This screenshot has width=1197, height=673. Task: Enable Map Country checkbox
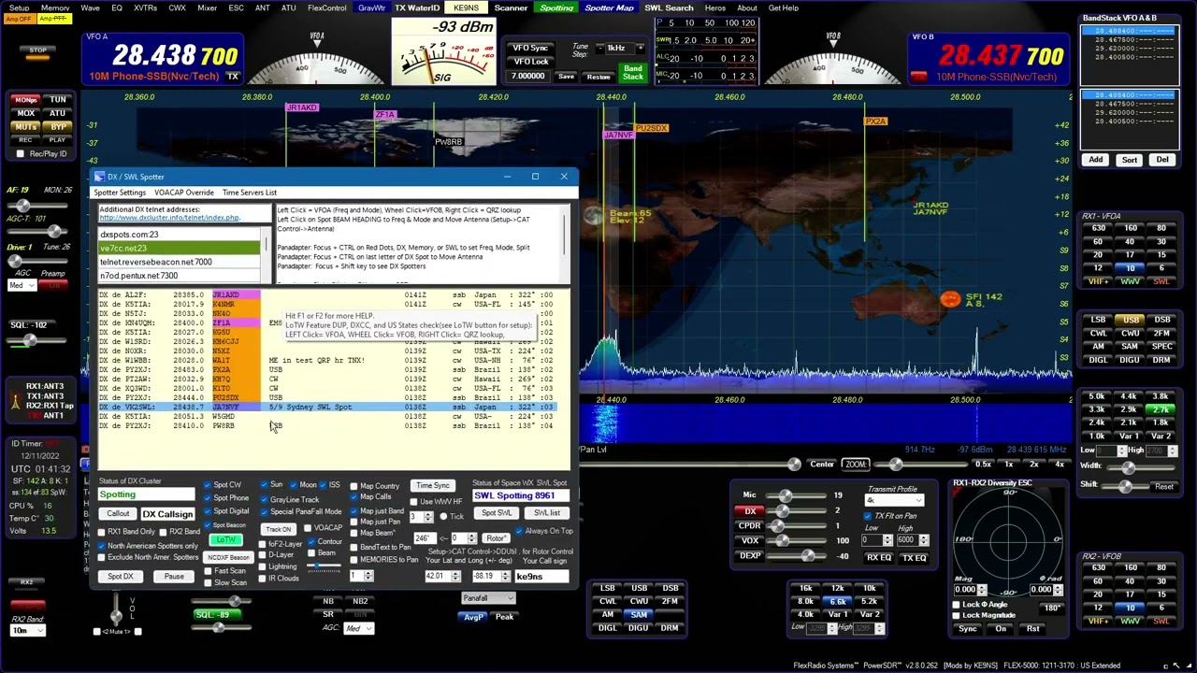tap(354, 486)
